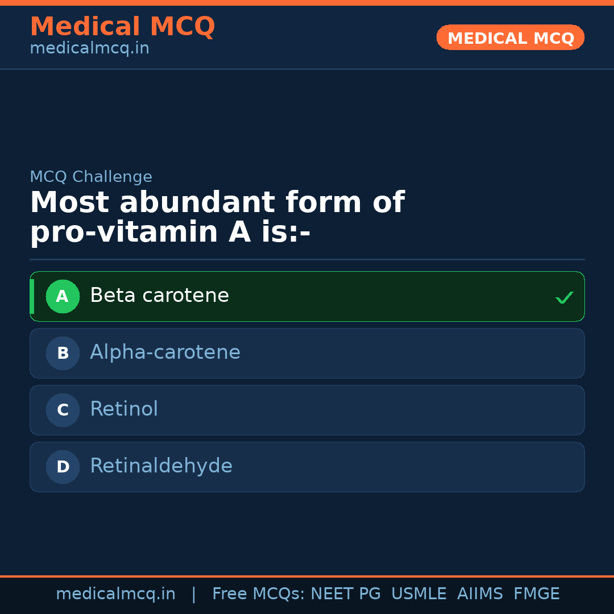The height and width of the screenshot is (614, 614).
Task: Click the green selection bar beside option A
Action: pyautogui.click(x=32, y=296)
